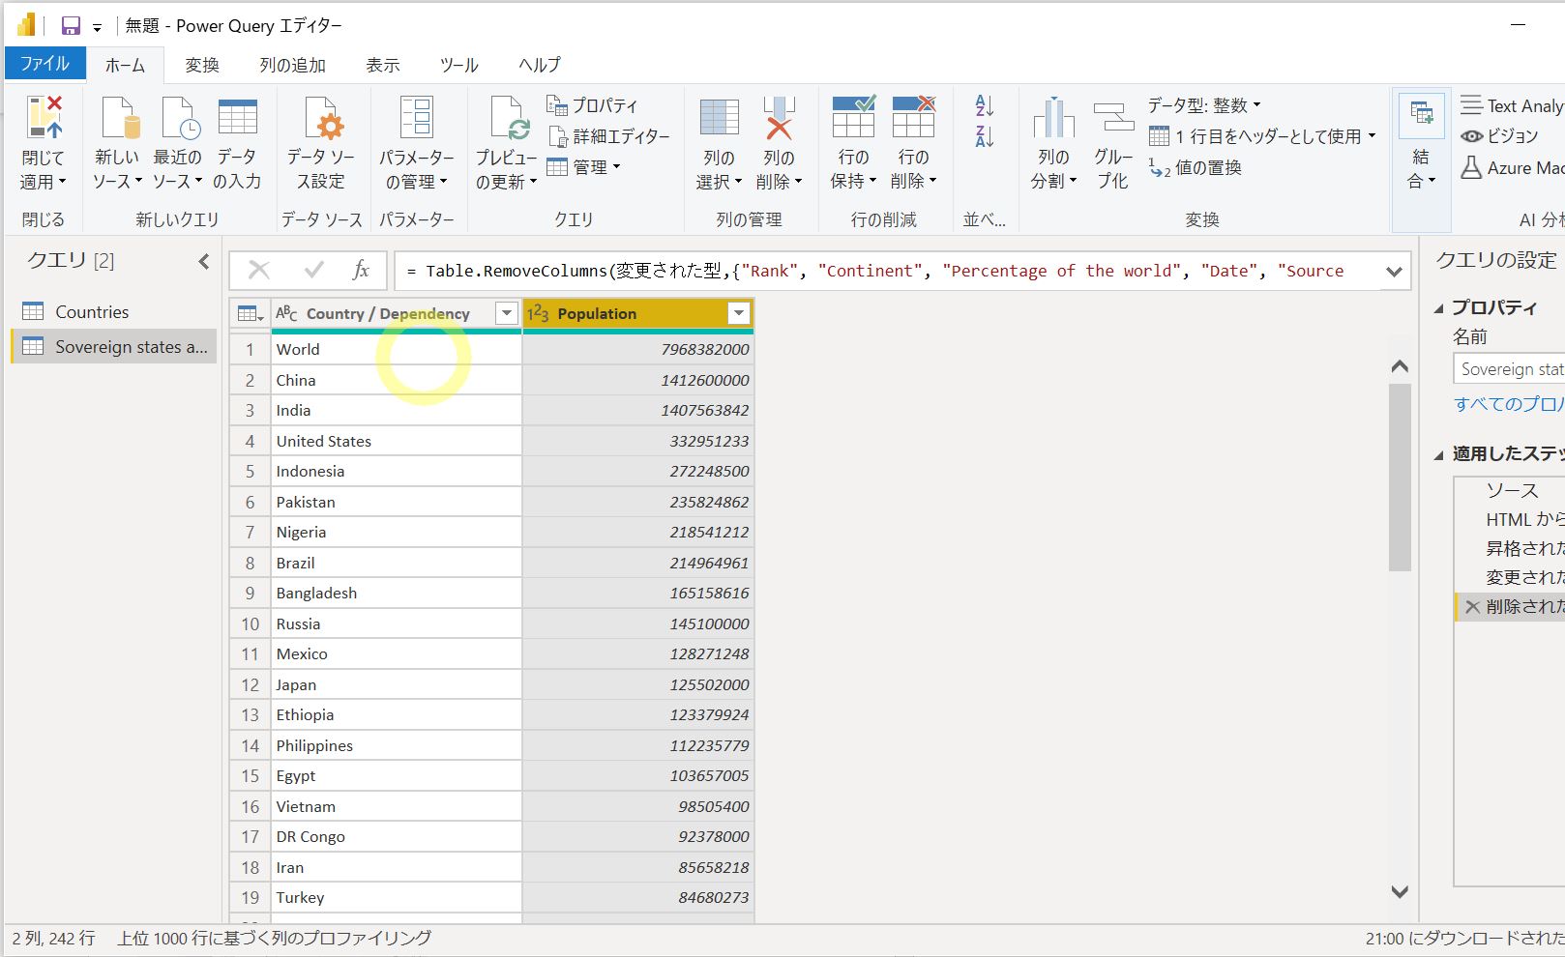Image resolution: width=1565 pixels, height=957 pixels.
Task: Click Split Column (列の分割) icon
Action: tap(1054, 117)
